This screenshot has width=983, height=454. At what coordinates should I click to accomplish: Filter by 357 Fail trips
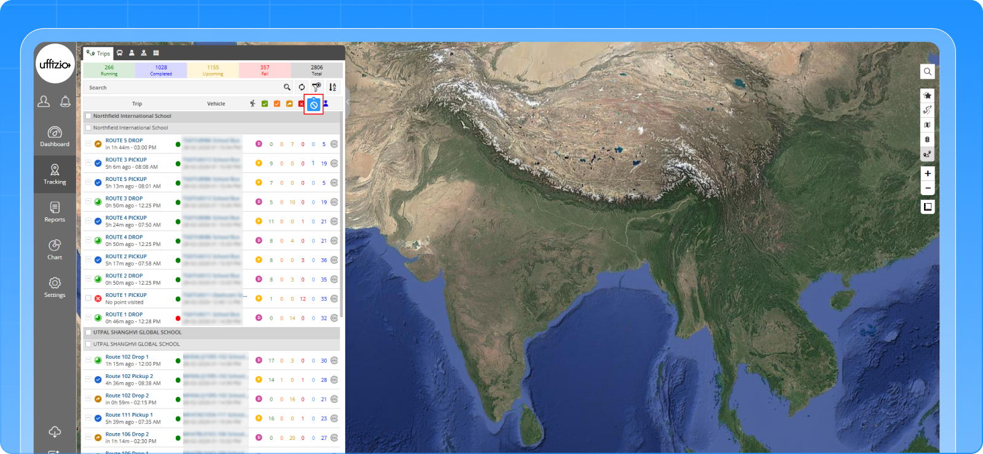pyautogui.click(x=265, y=70)
